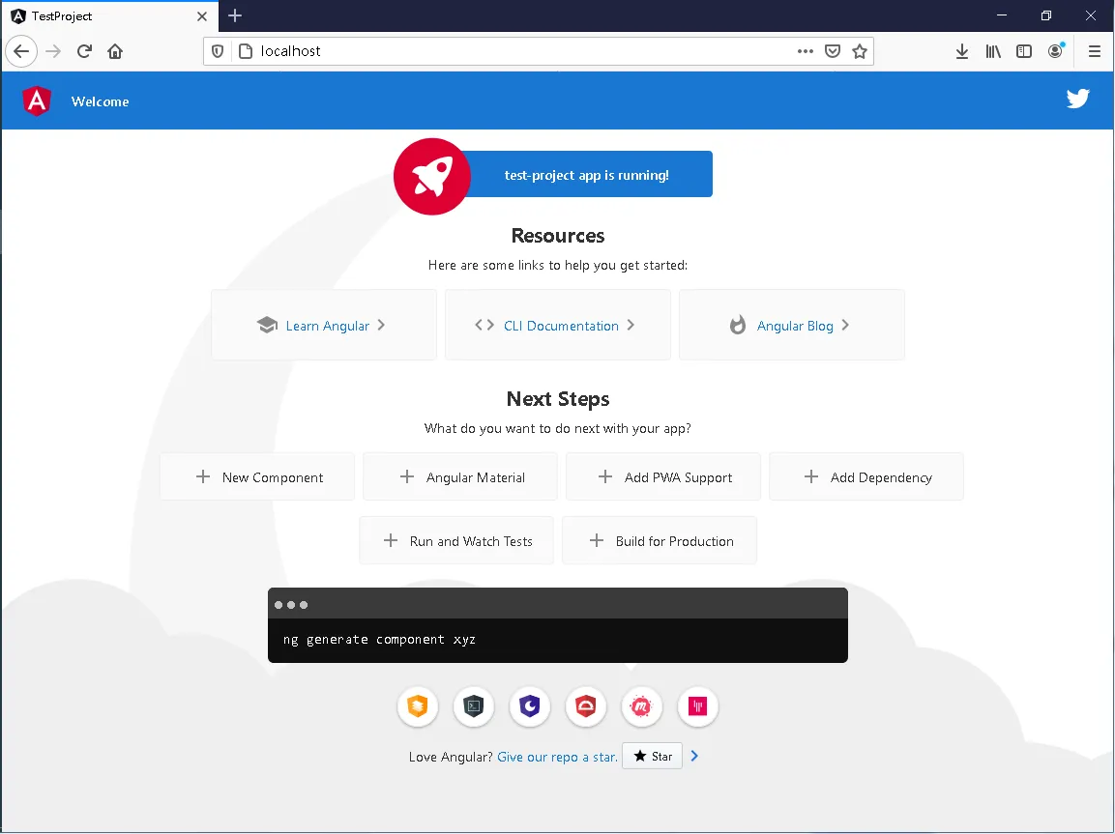Open the CLI Documentation card

[557, 325]
